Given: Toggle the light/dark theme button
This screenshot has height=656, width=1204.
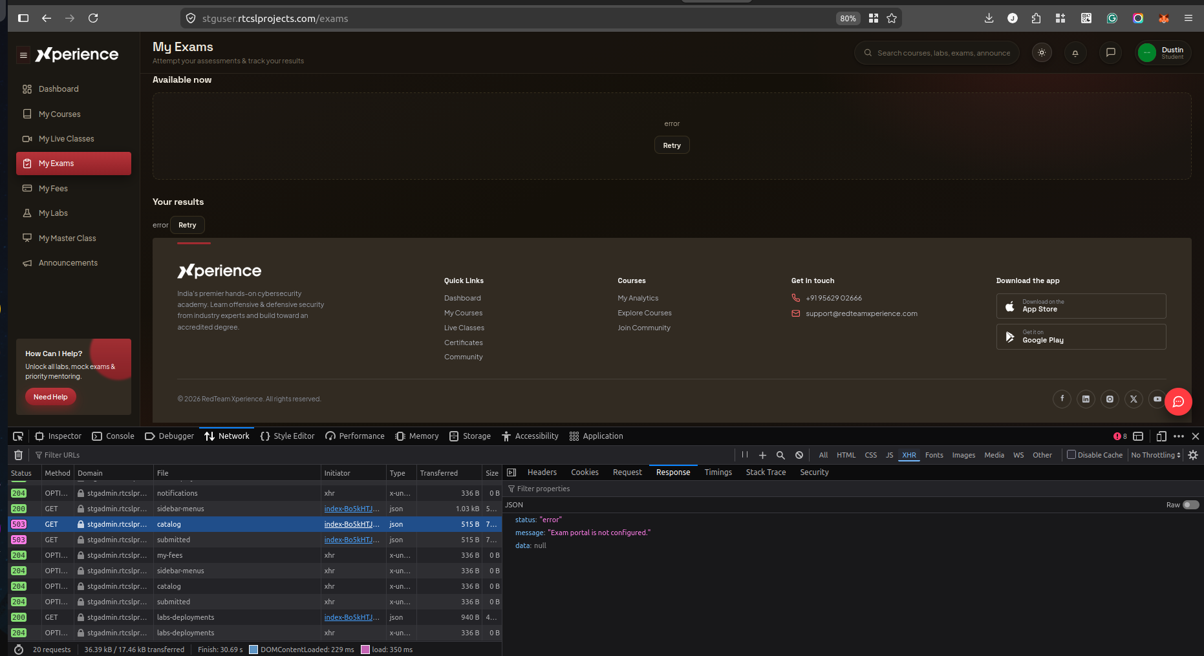Looking at the screenshot, I should click(x=1042, y=53).
